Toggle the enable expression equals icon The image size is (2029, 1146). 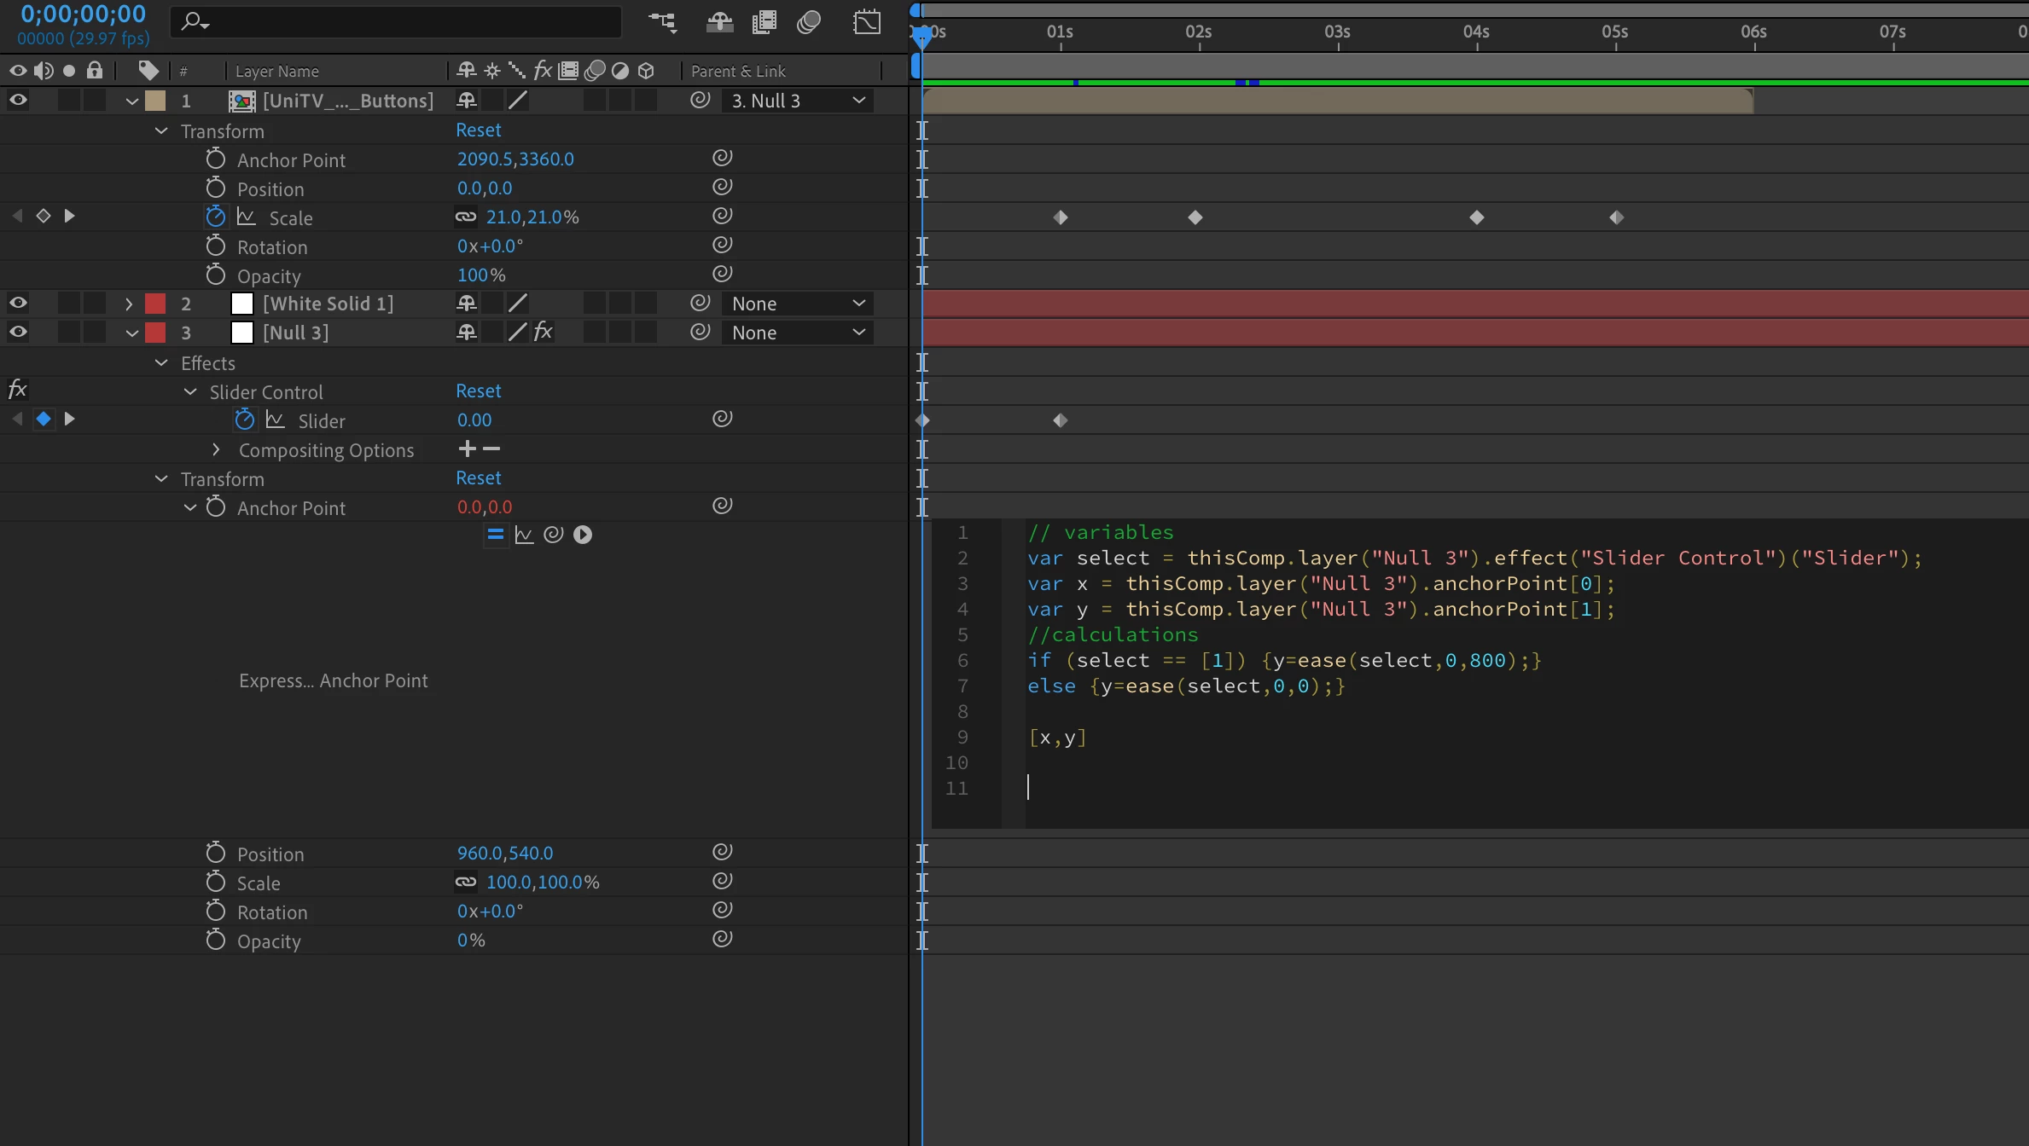click(x=495, y=535)
